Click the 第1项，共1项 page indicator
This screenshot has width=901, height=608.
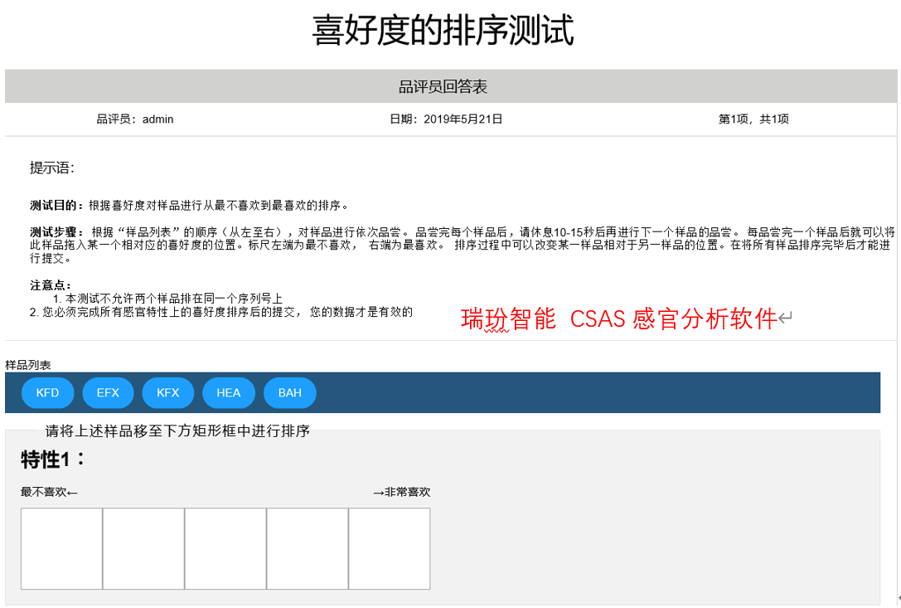pyautogui.click(x=753, y=119)
